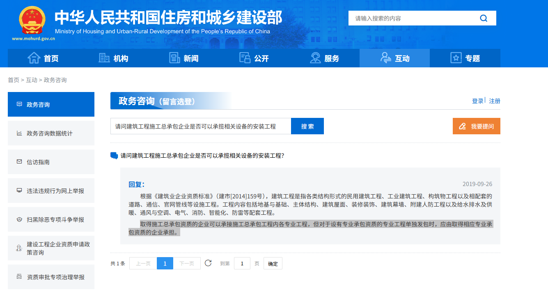Select 政务咨询数据统计 in the sidebar
Viewport: 548px width, 299px height.
[x=51, y=133]
